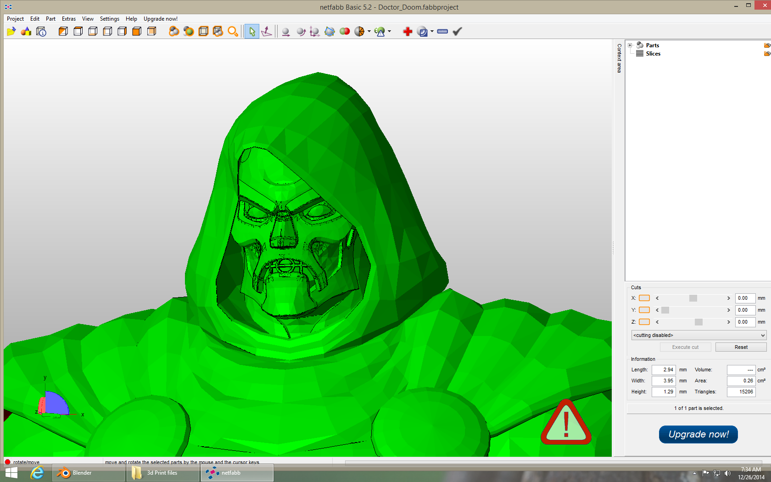Click the box-with-spheres zoom all icon
The height and width of the screenshot is (482, 771).
218,31
